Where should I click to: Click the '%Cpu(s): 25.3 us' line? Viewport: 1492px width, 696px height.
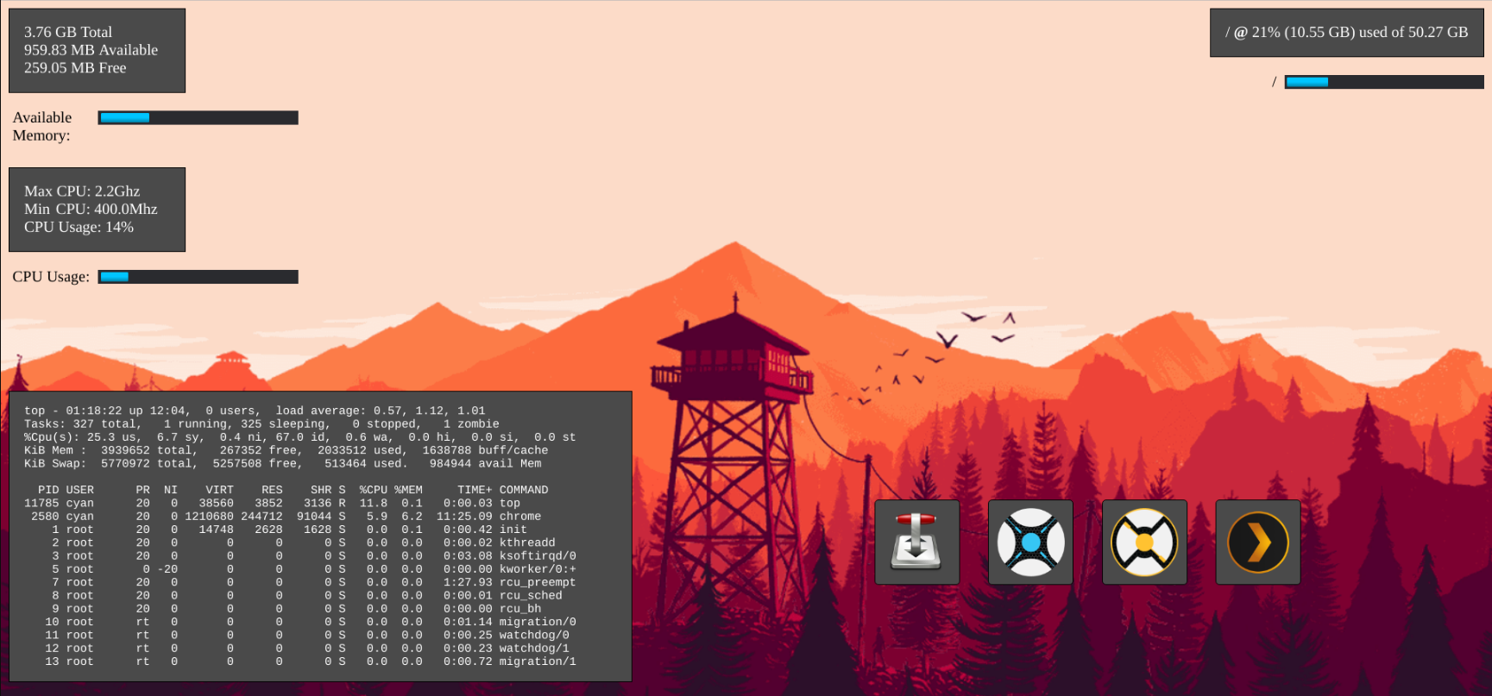coord(299,437)
